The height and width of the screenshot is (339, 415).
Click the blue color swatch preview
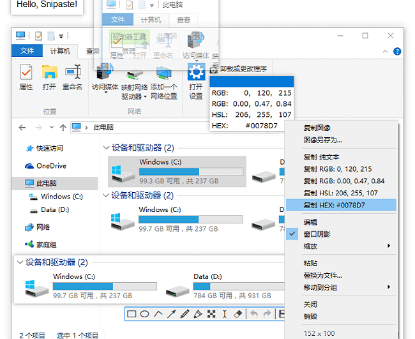tap(252, 81)
